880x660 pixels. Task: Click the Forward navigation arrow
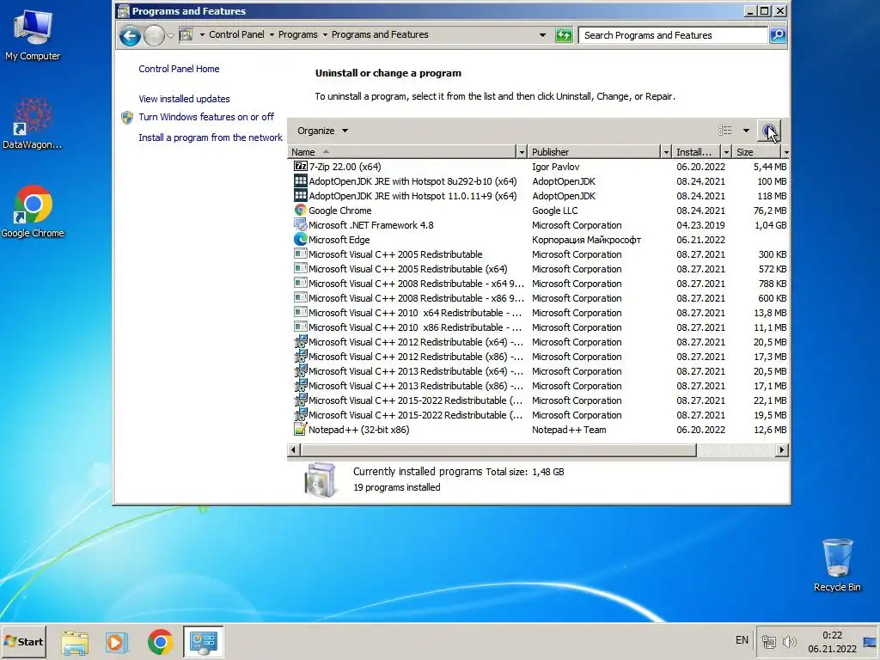[154, 36]
